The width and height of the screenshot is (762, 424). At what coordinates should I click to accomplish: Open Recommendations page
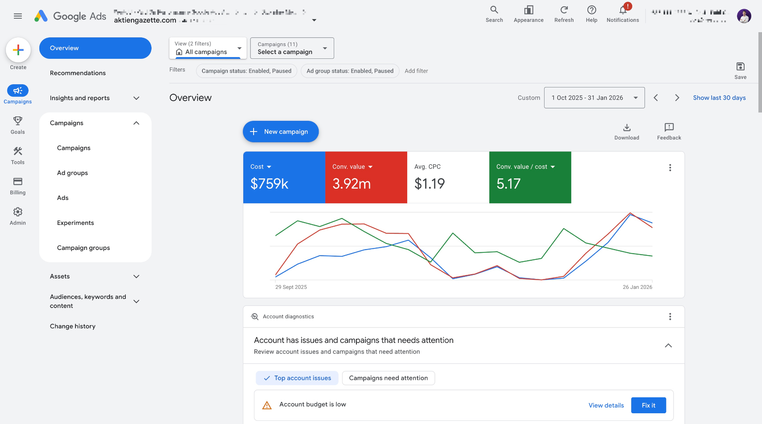click(78, 73)
